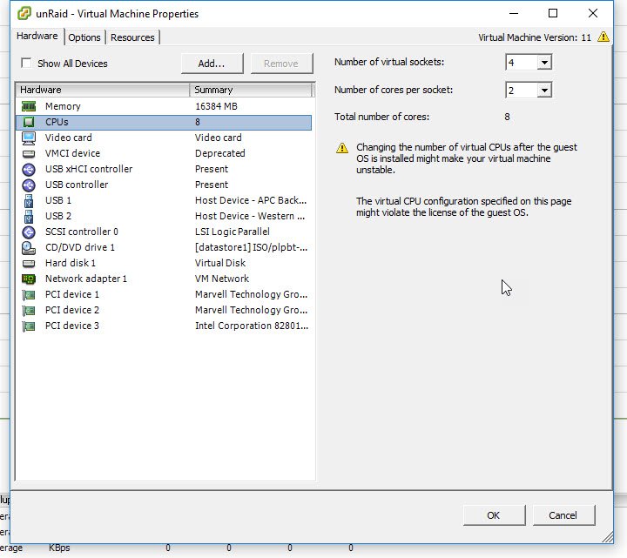The image size is (627, 558).
Task: Select the USB 1 row label
Action: pyautogui.click(x=58, y=200)
